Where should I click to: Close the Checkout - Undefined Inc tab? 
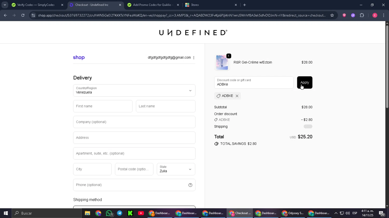tap(120, 5)
